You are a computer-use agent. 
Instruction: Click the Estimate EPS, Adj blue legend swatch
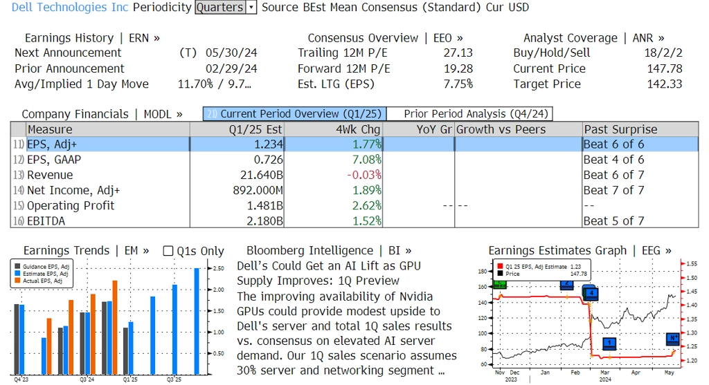tap(17, 274)
